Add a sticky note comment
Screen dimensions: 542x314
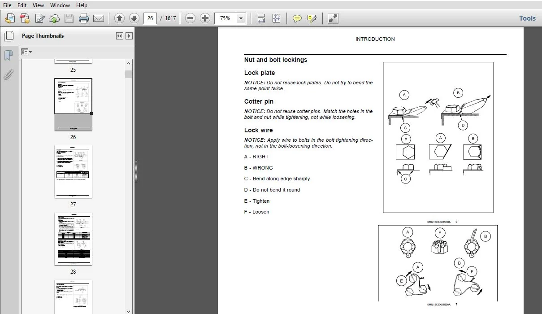pyautogui.click(x=297, y=18)
